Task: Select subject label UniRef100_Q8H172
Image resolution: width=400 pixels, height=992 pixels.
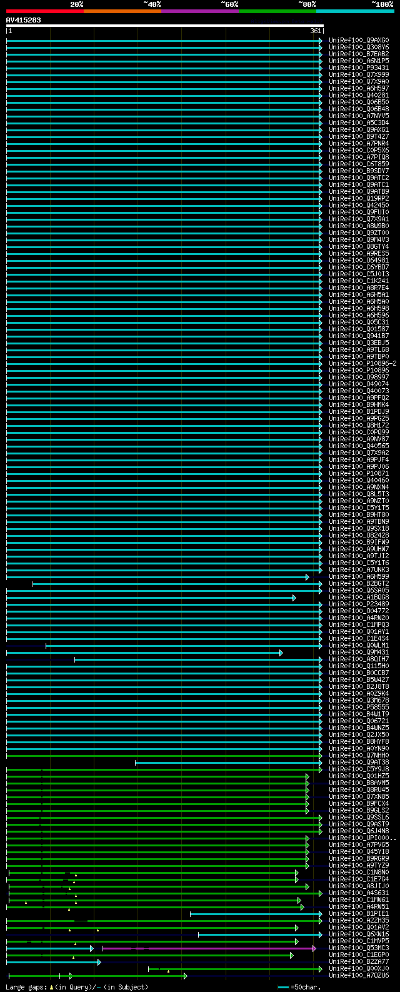Action: (359, 425)
